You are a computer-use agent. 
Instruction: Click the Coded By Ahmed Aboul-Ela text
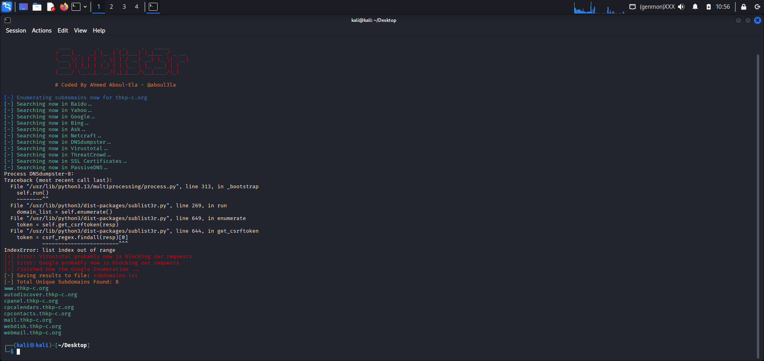(115, 85)
